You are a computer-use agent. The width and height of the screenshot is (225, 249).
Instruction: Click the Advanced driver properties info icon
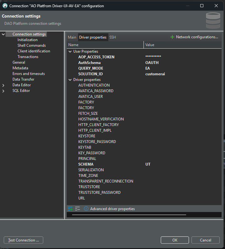click(86, 209)
